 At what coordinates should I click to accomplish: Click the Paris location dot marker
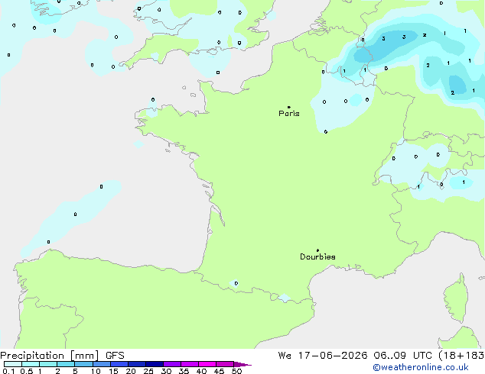click(x=289, y=107)
